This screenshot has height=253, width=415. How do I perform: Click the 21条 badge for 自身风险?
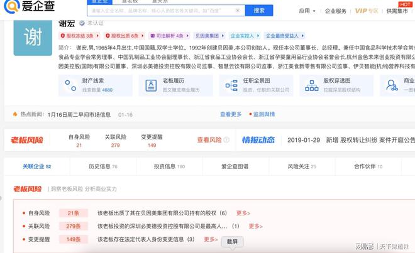click(x=74, y=213)
